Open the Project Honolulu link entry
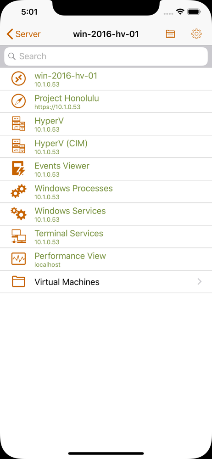The width and height of the screenshot is (212, 459). [106, 101]
